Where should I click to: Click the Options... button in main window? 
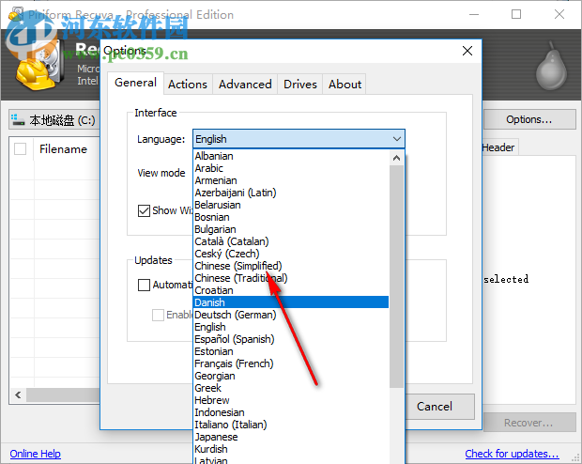(x=528, y=119)
